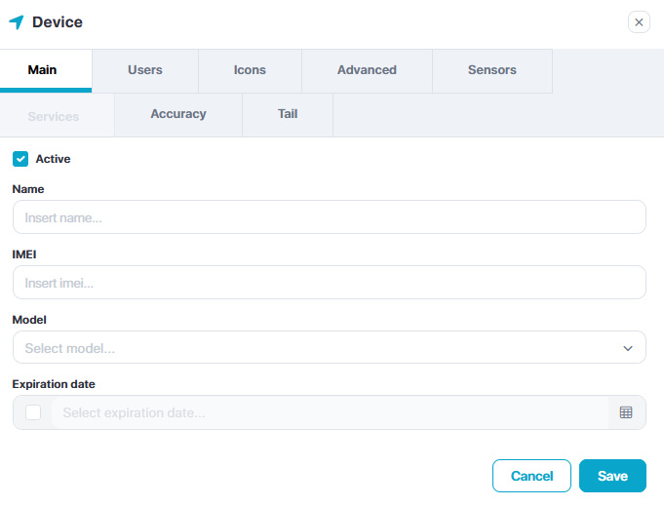Go to the Advanced tab
The width and height of the screenshot is (664, 506).
pyautogui.click(x=367, y=70)
